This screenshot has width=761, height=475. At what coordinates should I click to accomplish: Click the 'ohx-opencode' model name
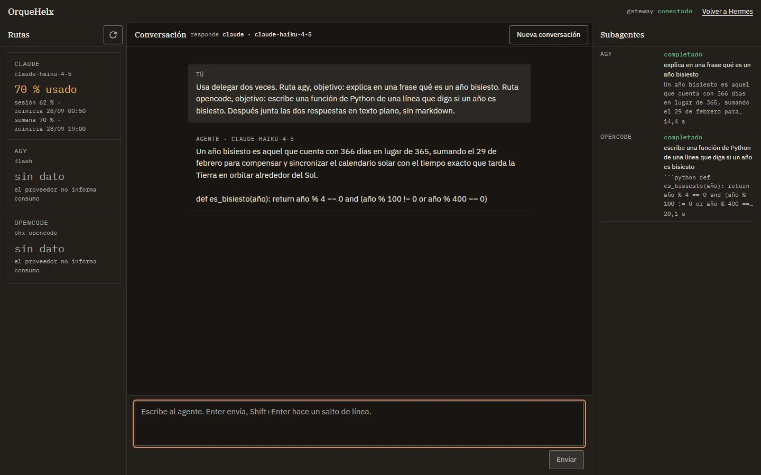36,233
